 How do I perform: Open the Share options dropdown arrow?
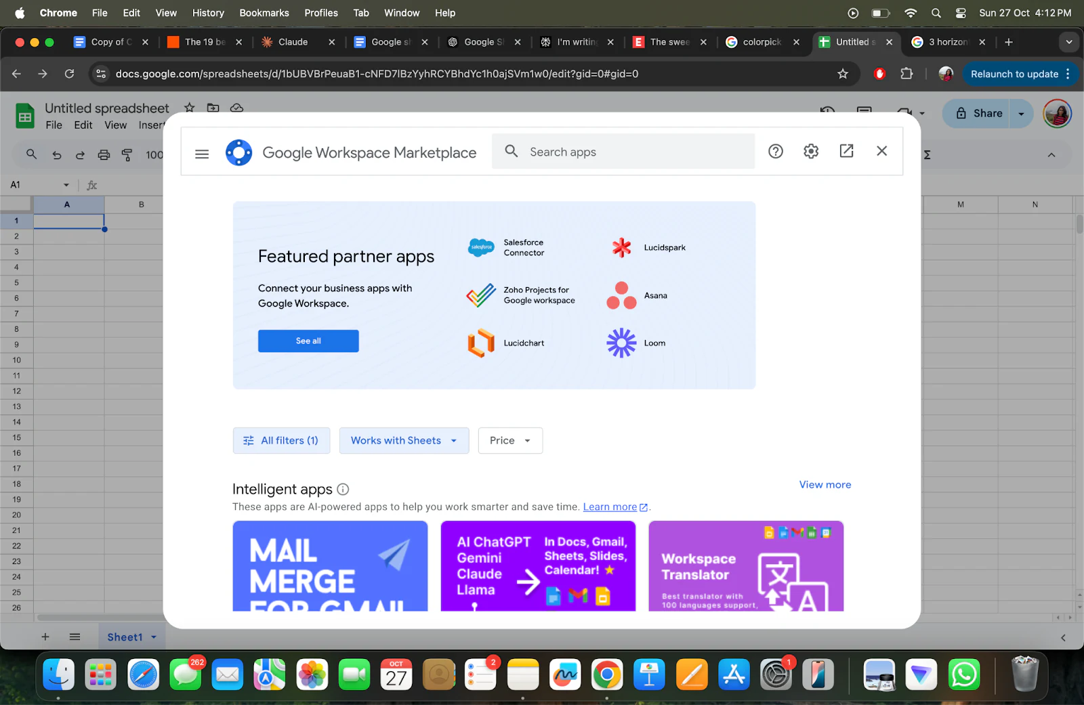tap(1022, 114)
